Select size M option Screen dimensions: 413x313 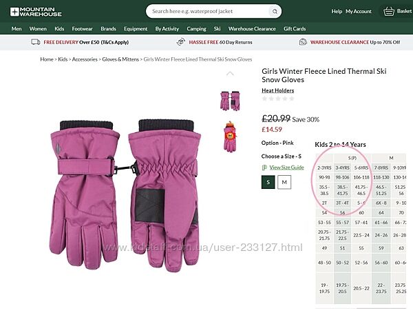click(x=284, y=182)
